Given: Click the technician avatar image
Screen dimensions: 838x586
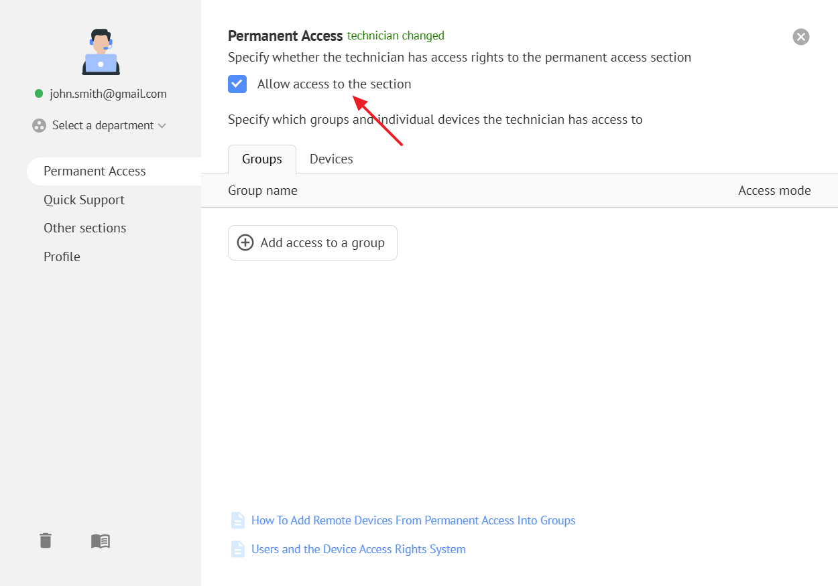Looking at the screenshot, I should click(101, 52).
